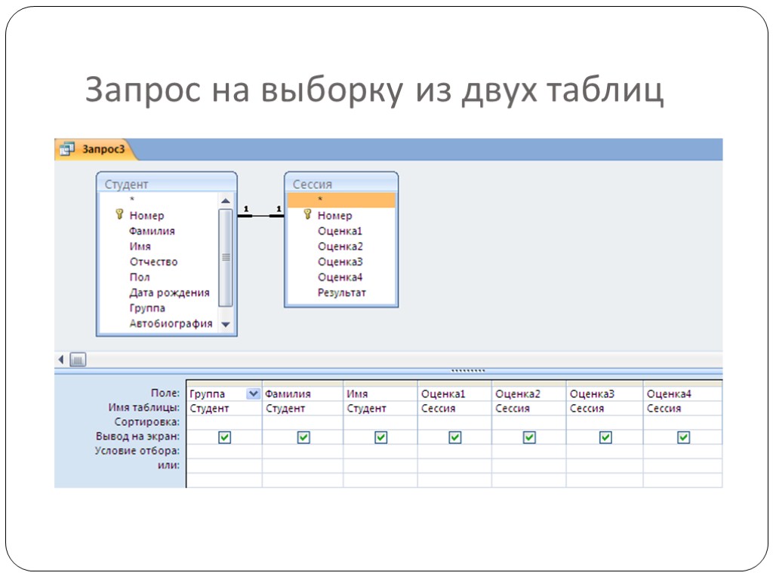This screenshot has width=773, height=579.
Task: Uncheck display checkbox under Группа column
Action: pos(224,437)
